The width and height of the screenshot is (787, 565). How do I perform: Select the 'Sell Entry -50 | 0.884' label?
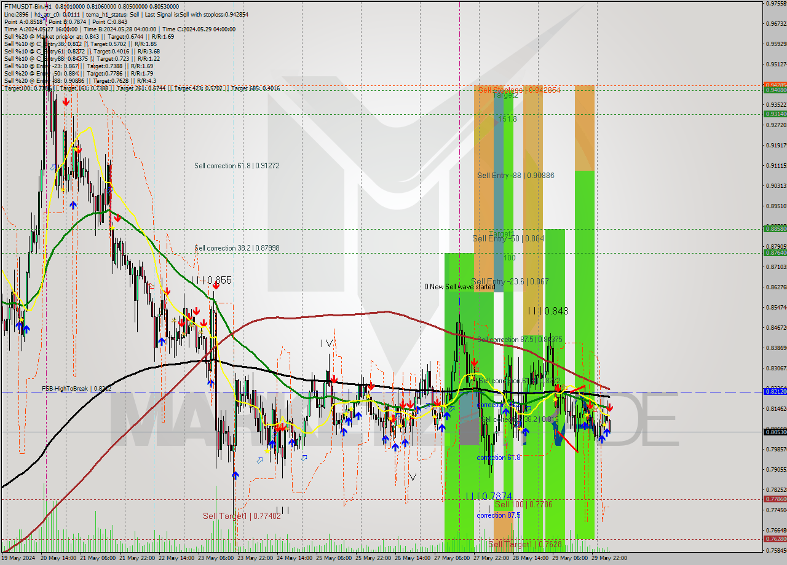pos(508,238)
